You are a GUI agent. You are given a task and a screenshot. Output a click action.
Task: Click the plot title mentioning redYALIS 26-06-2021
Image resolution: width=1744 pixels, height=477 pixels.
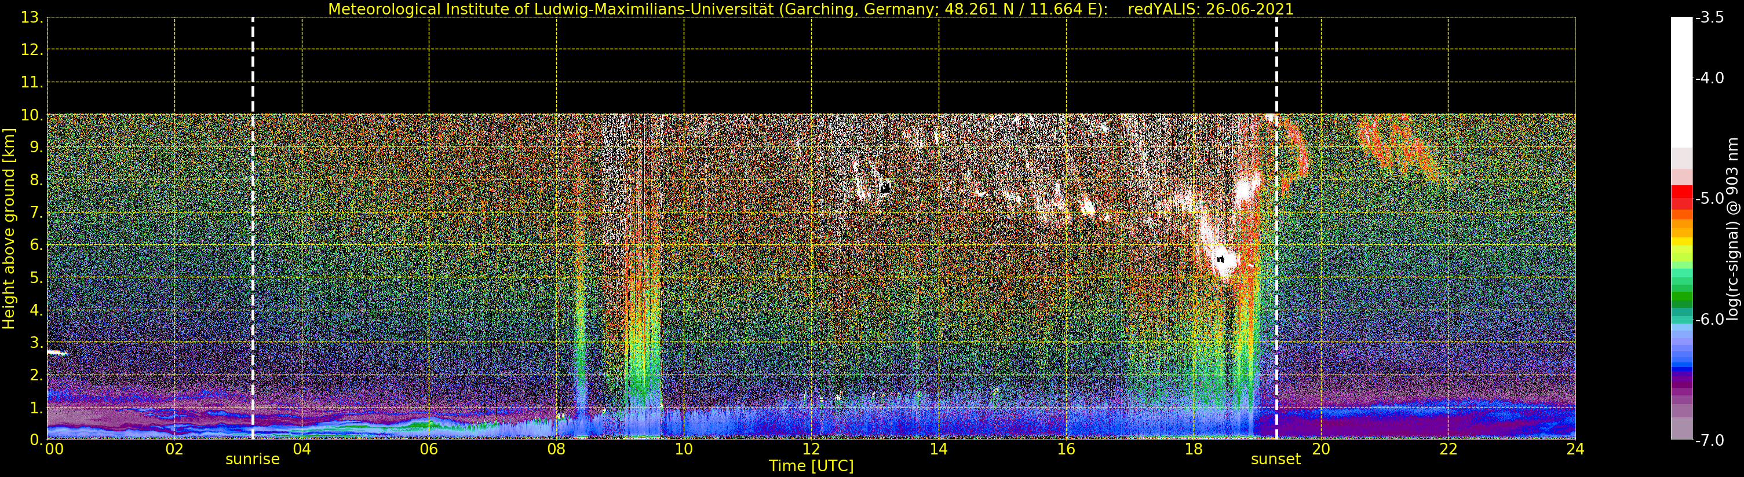811,9
